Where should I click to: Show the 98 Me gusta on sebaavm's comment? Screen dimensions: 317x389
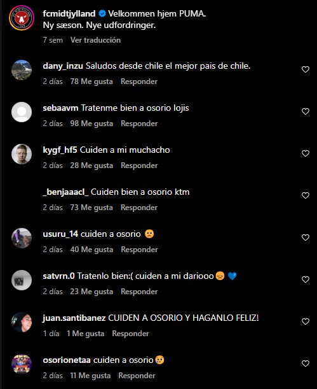click(91, 124)
